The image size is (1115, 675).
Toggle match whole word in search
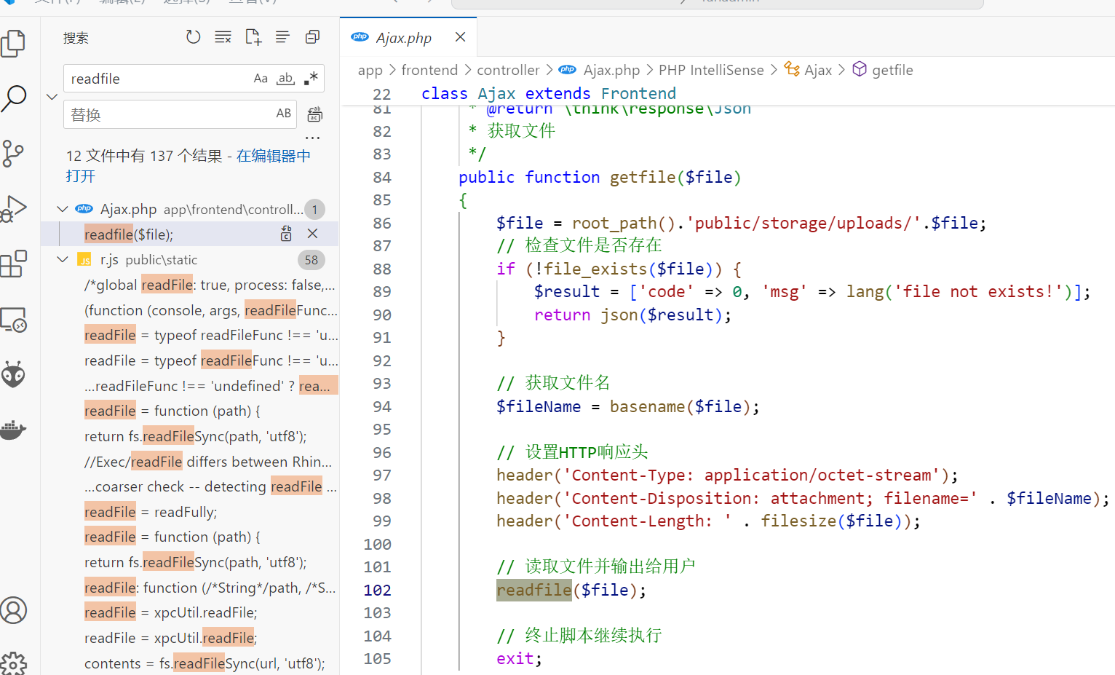(x=285, y=79)
